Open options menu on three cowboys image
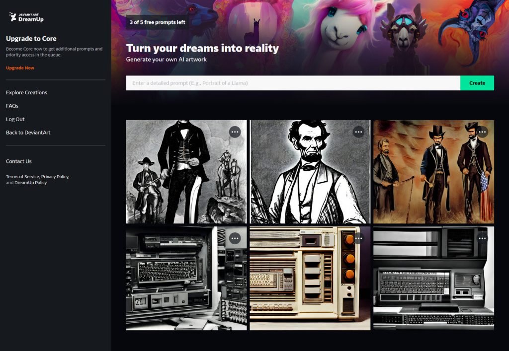The width and height of the screenshot is (509, 351). coord(482,132)
